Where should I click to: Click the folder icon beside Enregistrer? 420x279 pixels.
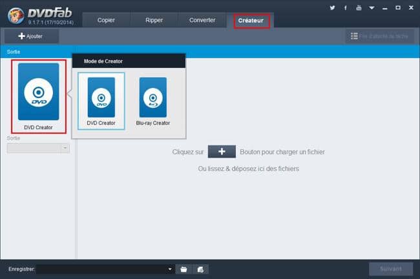tap(184, 269)
